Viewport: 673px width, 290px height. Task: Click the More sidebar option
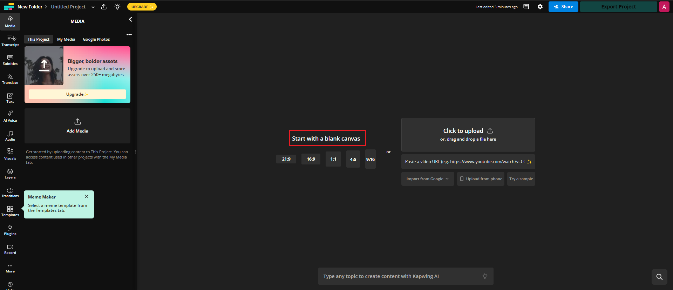coord(10,268)
